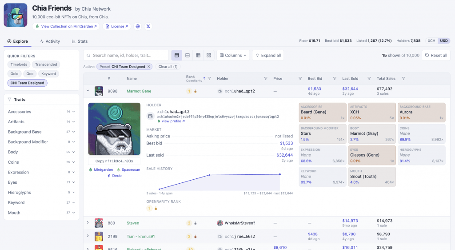Open the Mintgarden link under NFT image
This screenshot has width=455, height=250.
coord(101,169)
